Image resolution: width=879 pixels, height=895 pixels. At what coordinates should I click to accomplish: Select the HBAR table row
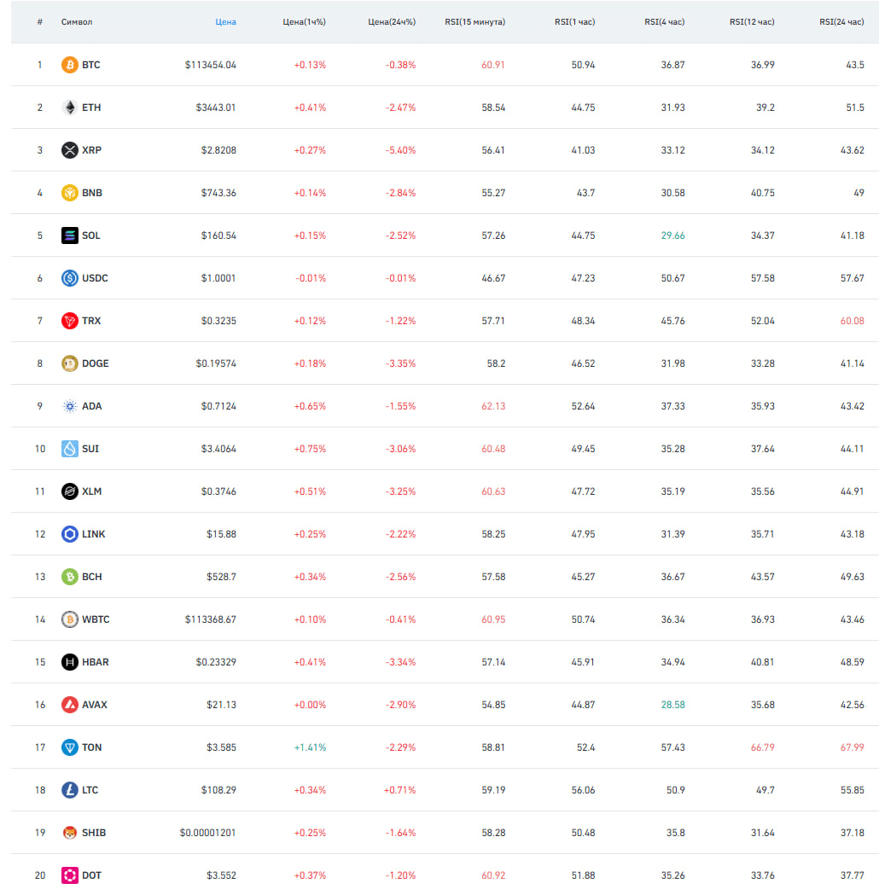point(445,662)
